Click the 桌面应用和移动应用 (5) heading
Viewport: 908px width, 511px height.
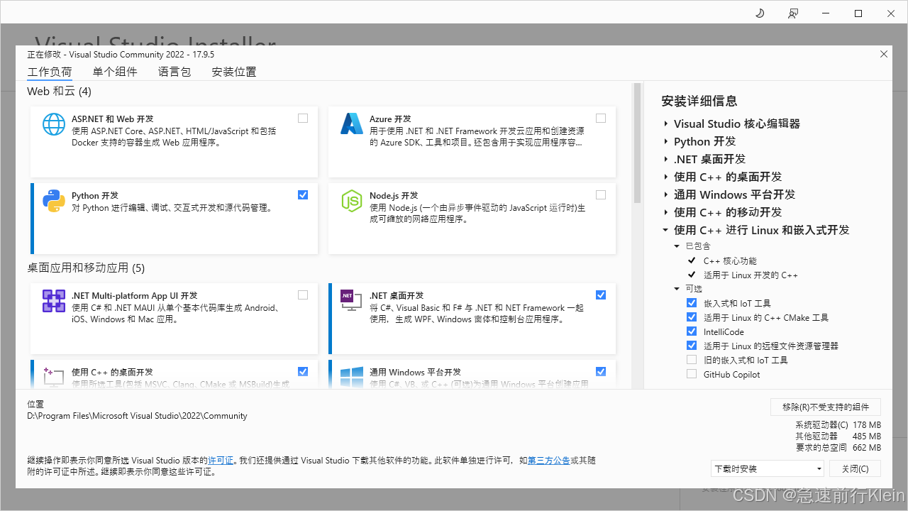coord(86,268)
